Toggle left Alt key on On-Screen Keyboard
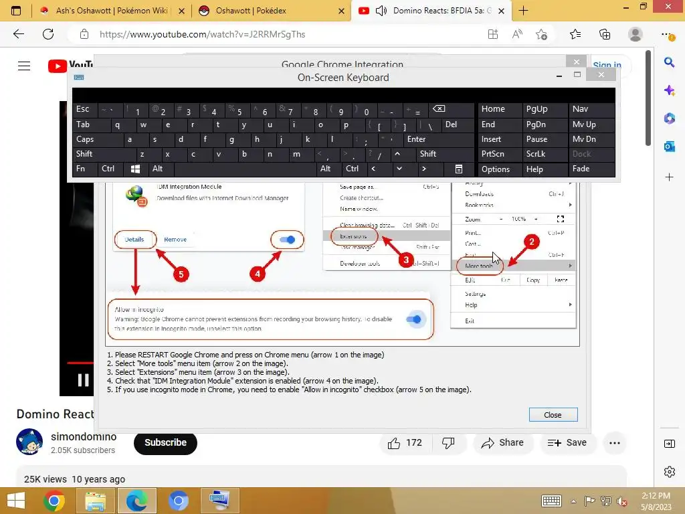685x514 pixels. 161,169
